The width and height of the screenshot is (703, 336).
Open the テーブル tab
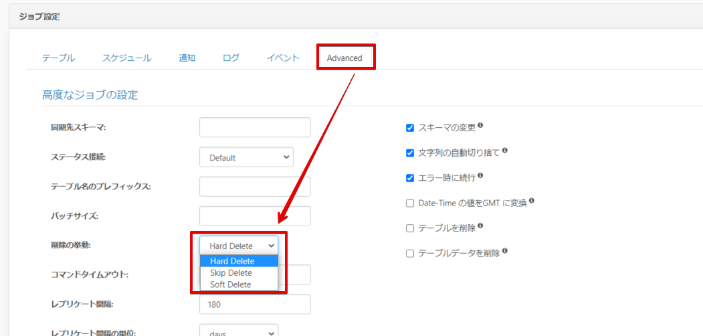point(58,58)
